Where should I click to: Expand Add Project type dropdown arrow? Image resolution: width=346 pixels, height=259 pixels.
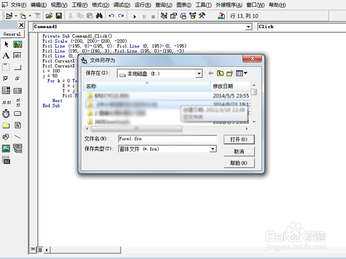16,16
